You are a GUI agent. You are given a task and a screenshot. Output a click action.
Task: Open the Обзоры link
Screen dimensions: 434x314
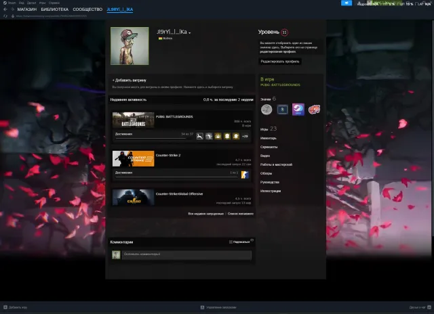tap(266, 173)
